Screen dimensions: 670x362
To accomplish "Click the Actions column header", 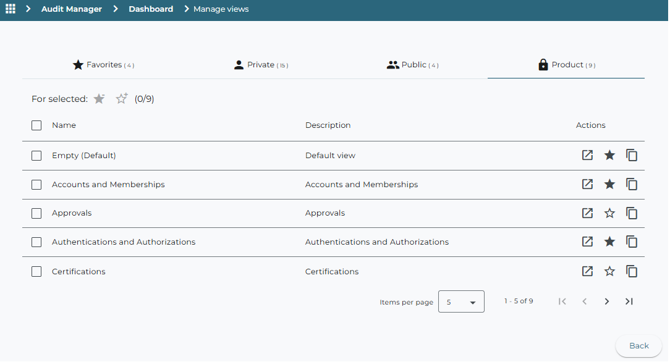I will 590,125.
